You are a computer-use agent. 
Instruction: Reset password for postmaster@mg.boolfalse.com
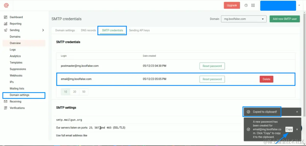(212, 66)
